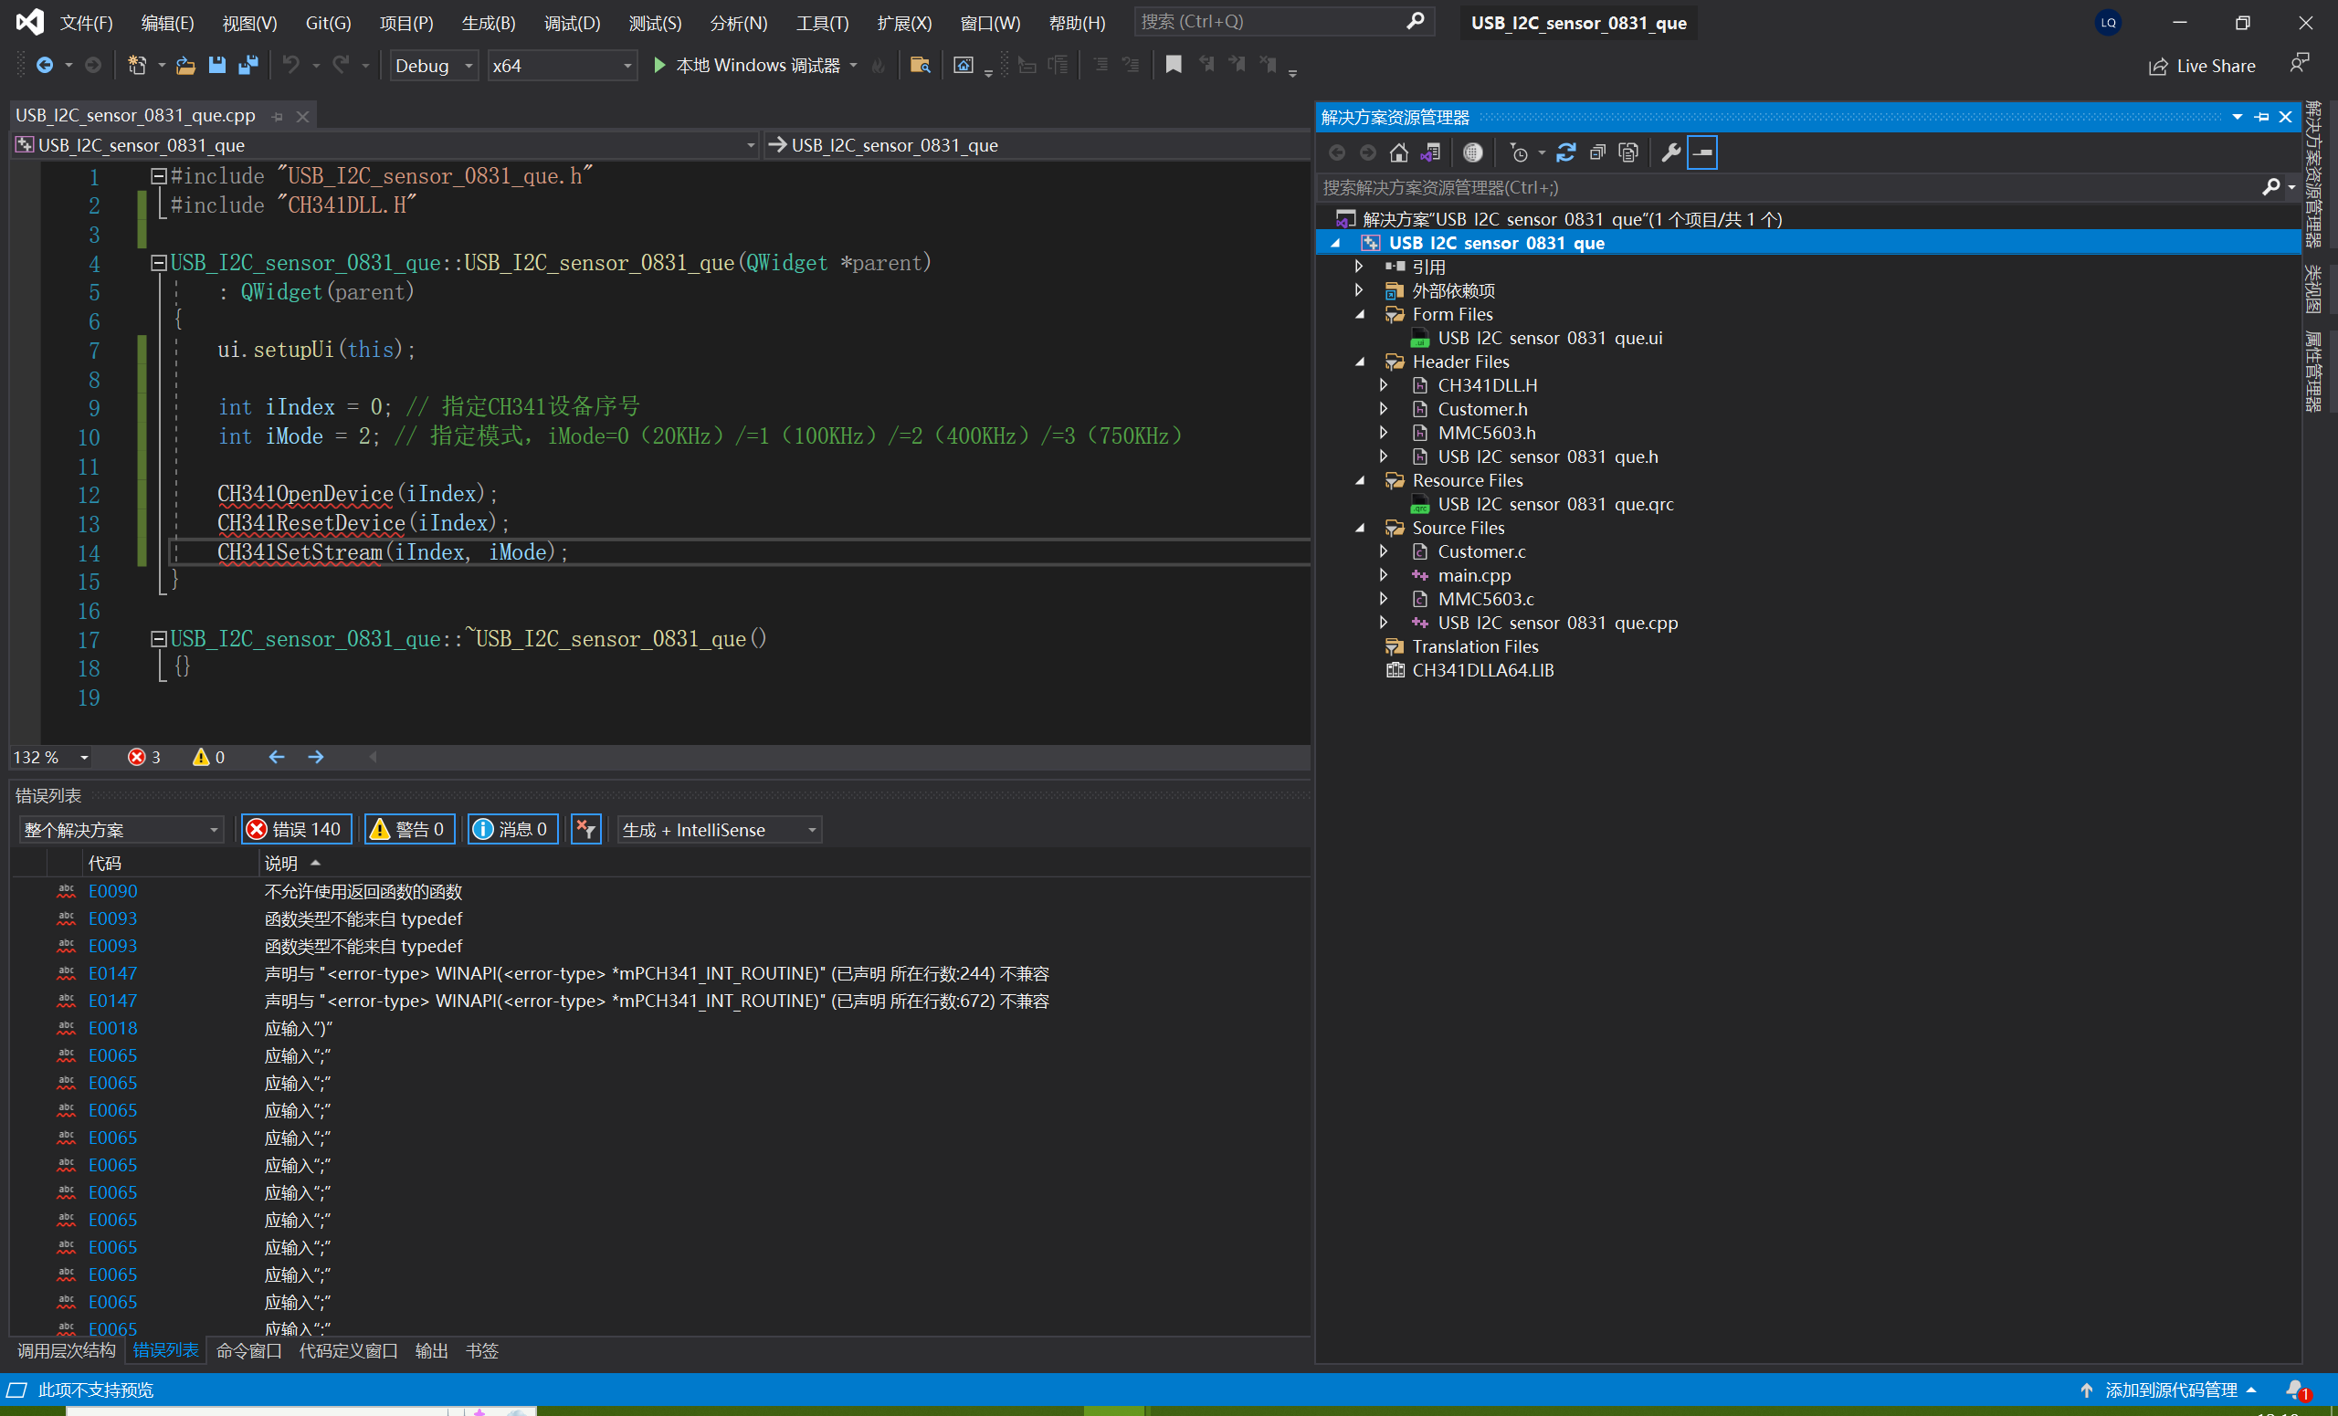Screen dimensions: 2338x1416
Task: Toggle bookmark icon in toolbar
Action: tap(1174, 65)
